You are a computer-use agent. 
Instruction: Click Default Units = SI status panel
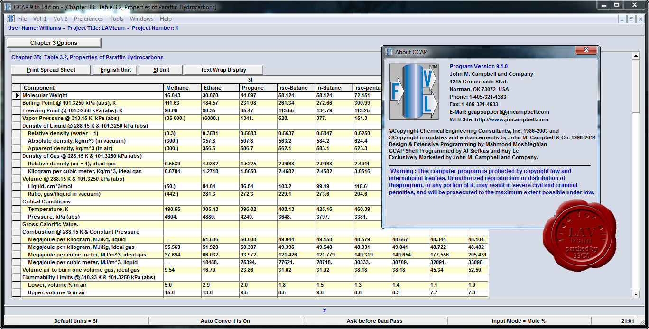75,321
